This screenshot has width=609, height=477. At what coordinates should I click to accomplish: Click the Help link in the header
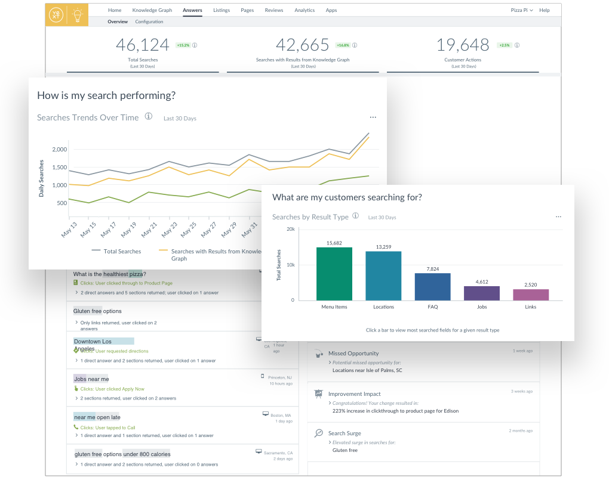point(545,10)
